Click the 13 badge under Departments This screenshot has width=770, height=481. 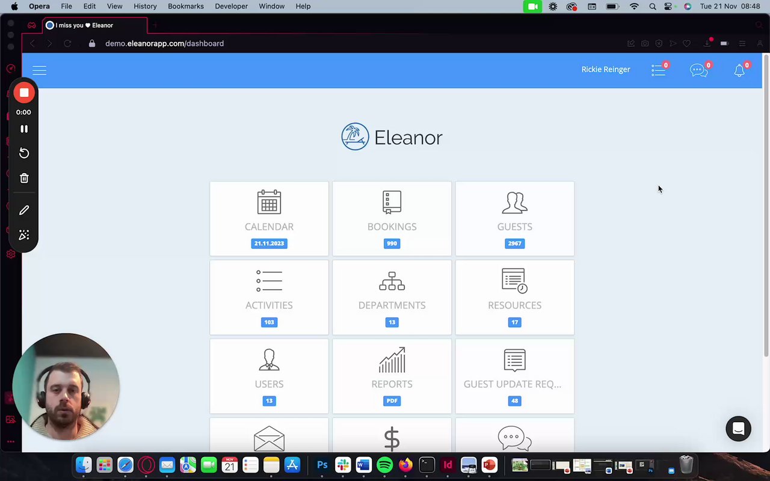coord(392,322)
